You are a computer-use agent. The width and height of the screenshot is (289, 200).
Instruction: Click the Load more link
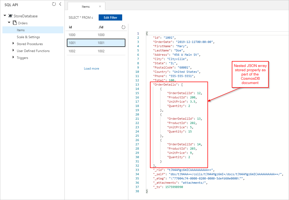(91, 69)
